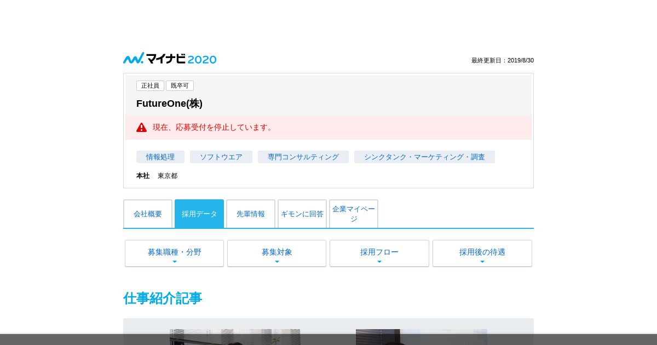Click the マイナビ2020 logo

pos(170,59)
